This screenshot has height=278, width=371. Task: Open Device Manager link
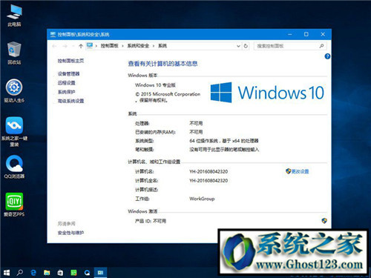click(x=68, y=73)
